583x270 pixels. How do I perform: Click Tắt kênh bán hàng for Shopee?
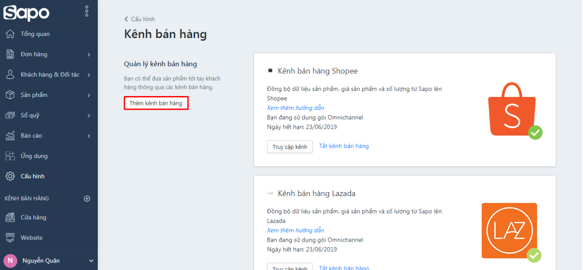coord(344,146)
